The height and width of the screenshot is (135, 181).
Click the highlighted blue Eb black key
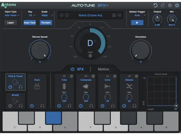53,118
